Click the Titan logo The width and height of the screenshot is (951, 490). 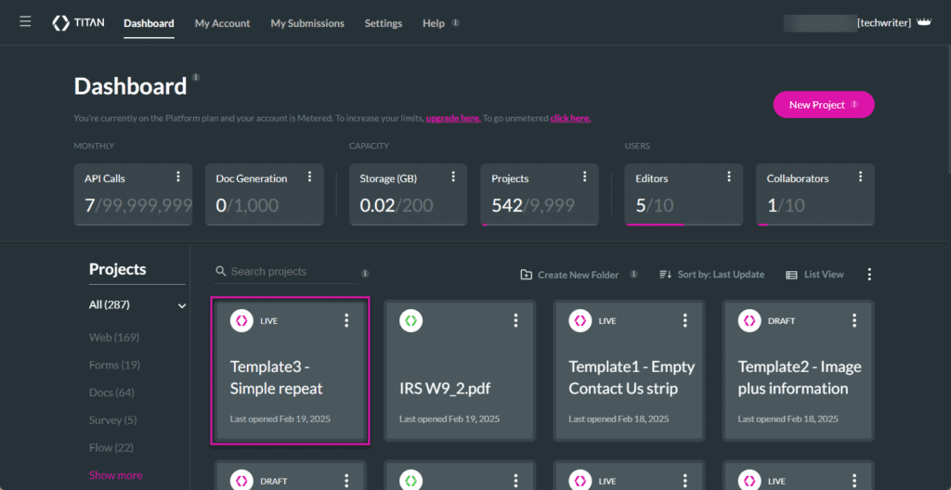(81, 23)
